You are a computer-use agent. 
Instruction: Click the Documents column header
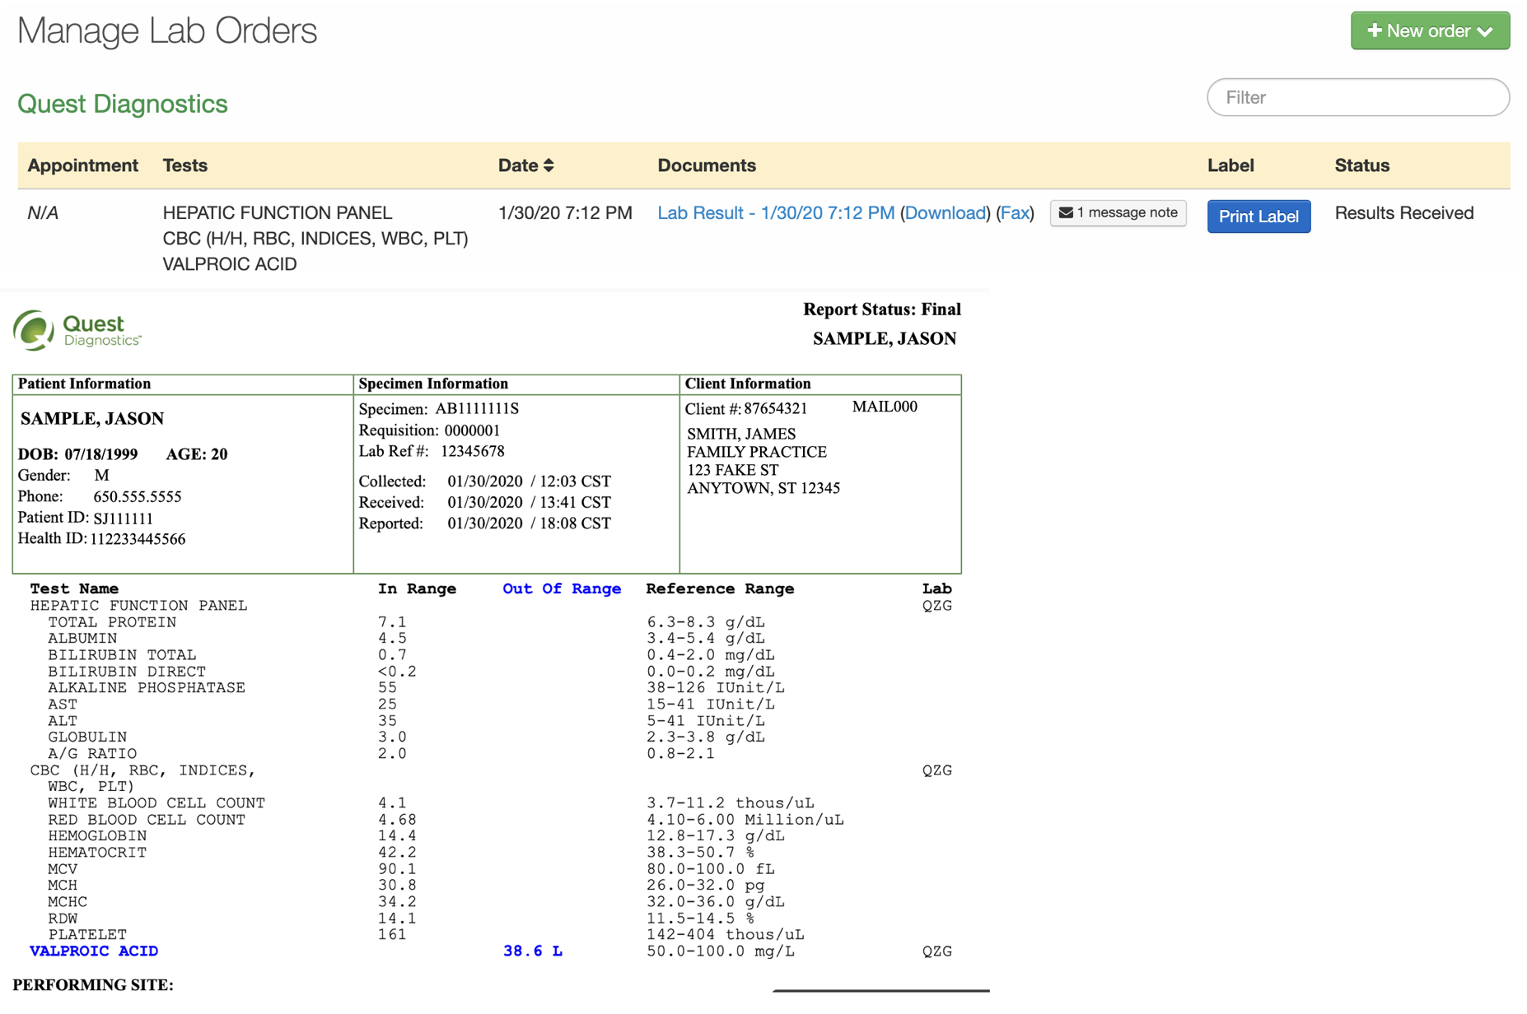click(706, 165)
